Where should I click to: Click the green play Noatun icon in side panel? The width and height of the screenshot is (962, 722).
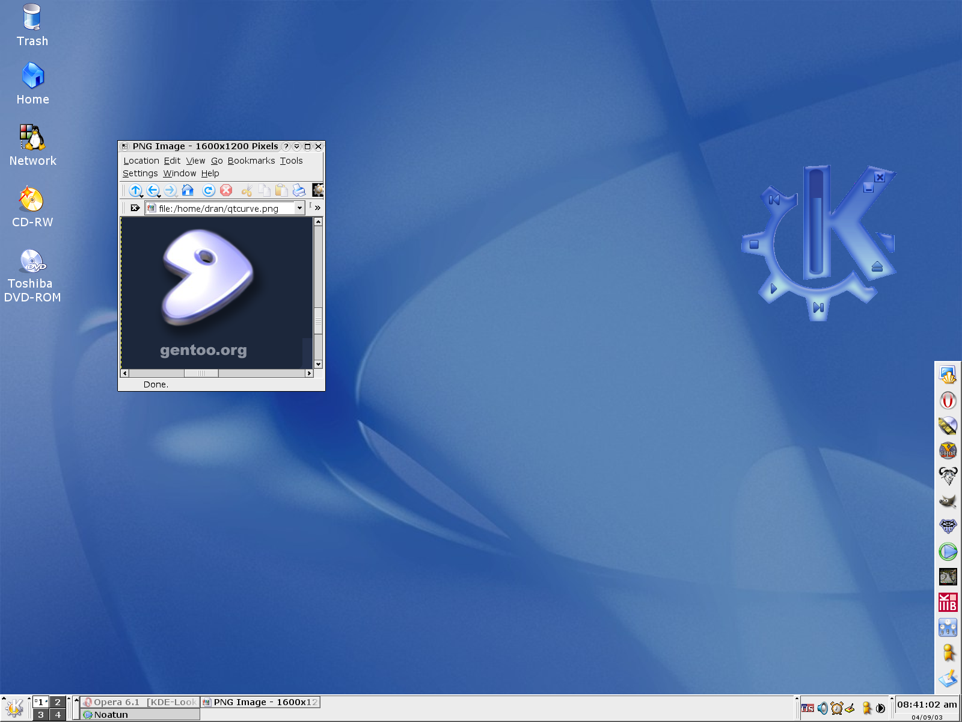click(x=948, y=552)
